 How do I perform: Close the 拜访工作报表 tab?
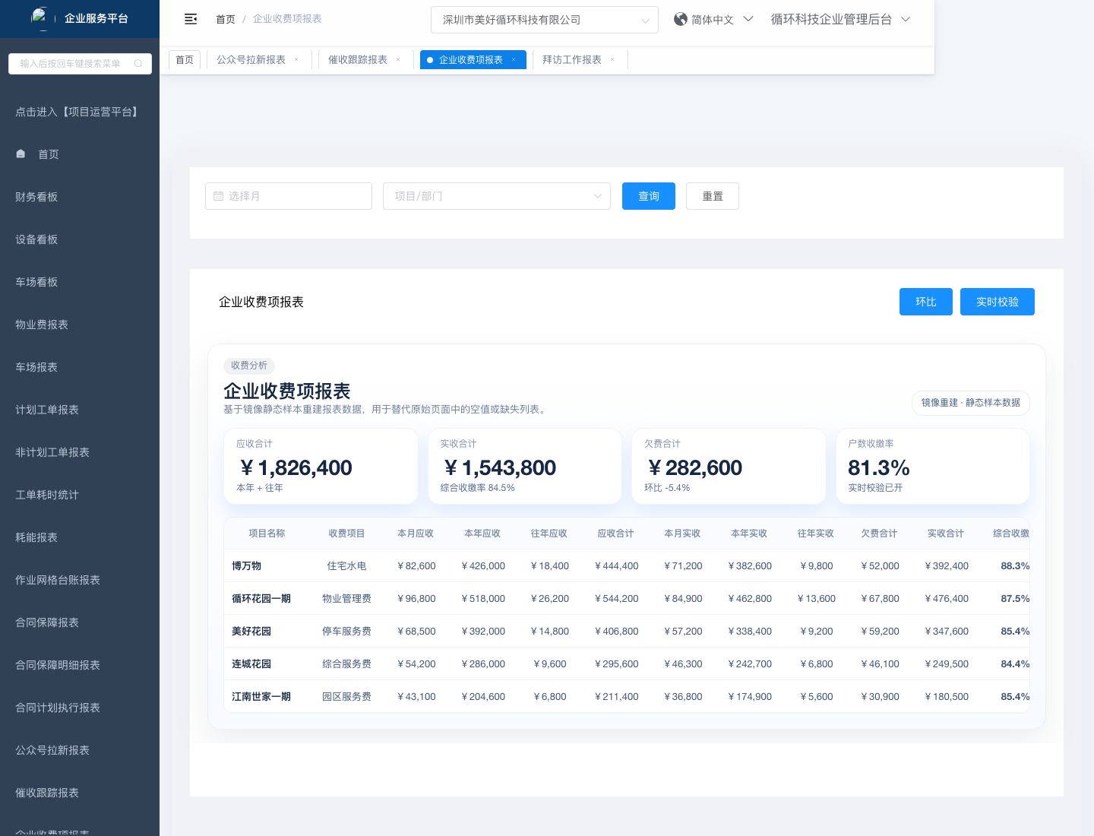point(612,60)
